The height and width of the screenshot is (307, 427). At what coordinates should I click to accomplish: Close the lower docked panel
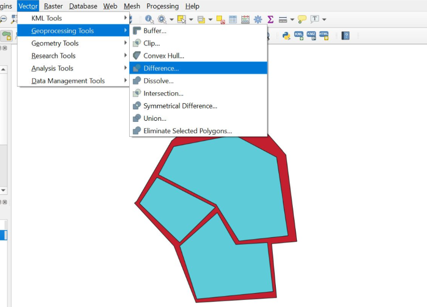tap(4, 202)
